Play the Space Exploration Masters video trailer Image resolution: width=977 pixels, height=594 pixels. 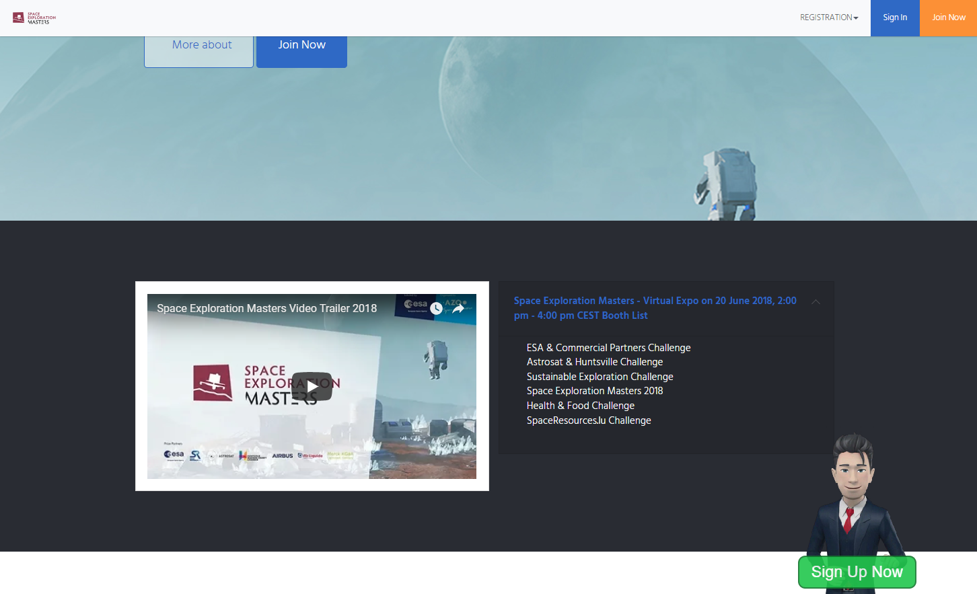click(312, 386)
